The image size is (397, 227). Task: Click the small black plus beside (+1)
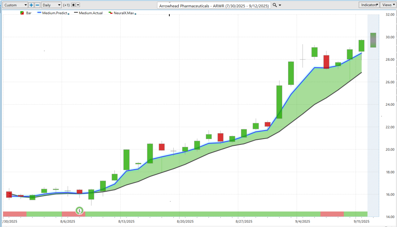pyautogui.click(x=73, y=5)
